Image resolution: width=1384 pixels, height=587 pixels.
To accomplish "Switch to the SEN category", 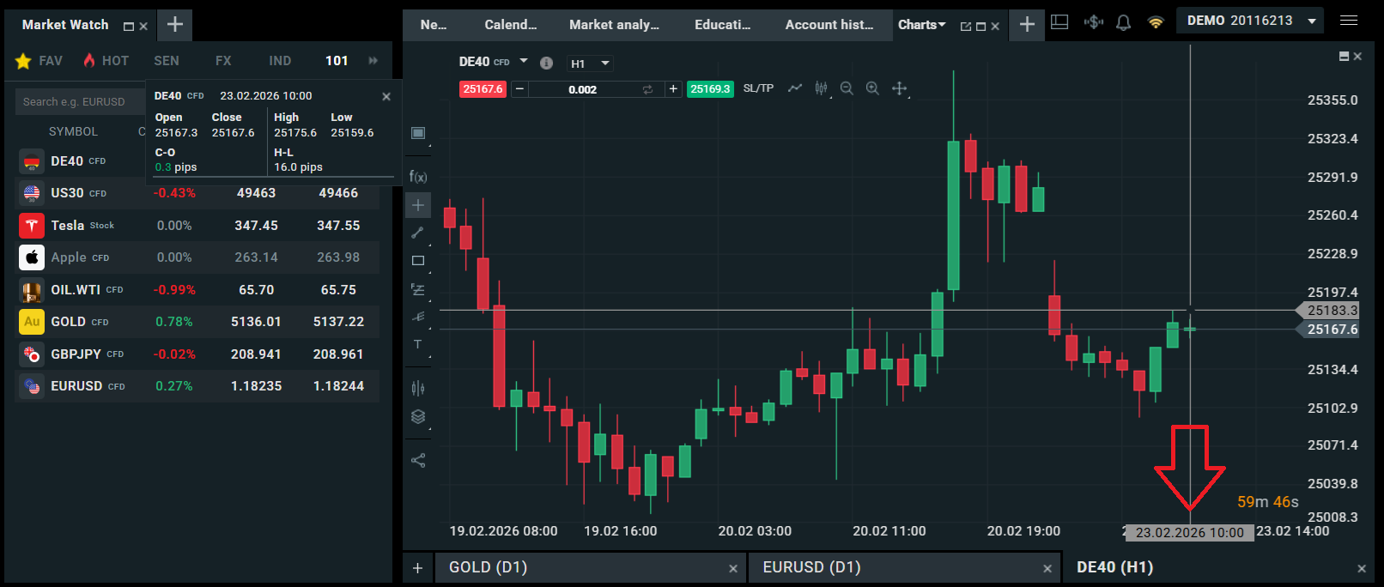I will point(167,61).
